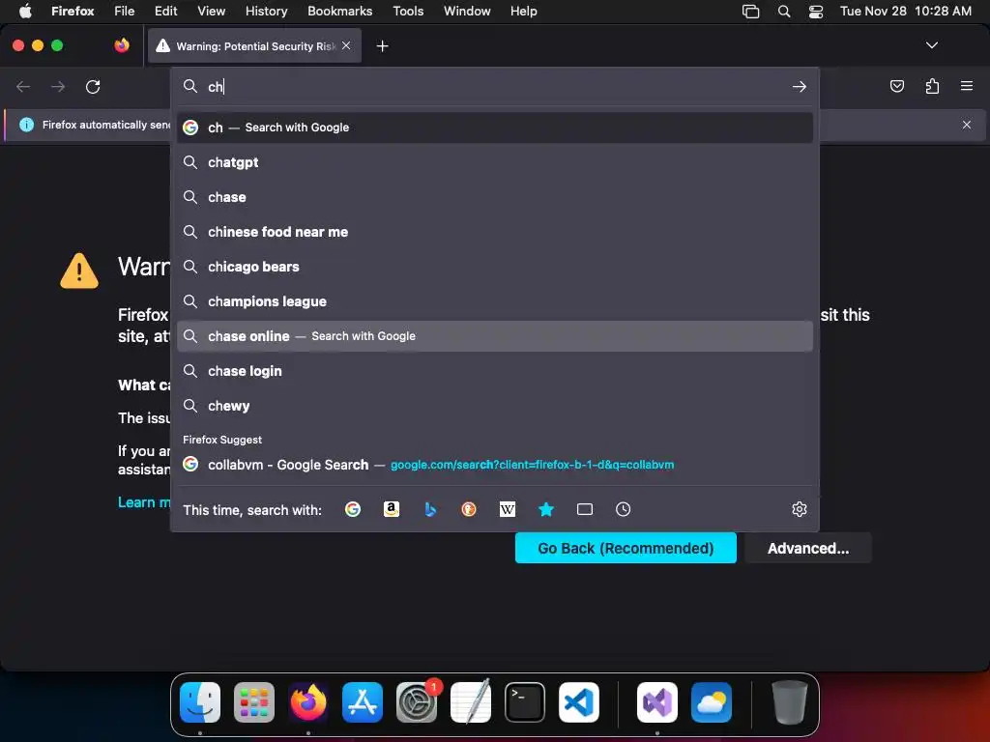This screenshot has width=990, height=742.
Task: Click the Firefox icon in dock
Action: [308, 702]
